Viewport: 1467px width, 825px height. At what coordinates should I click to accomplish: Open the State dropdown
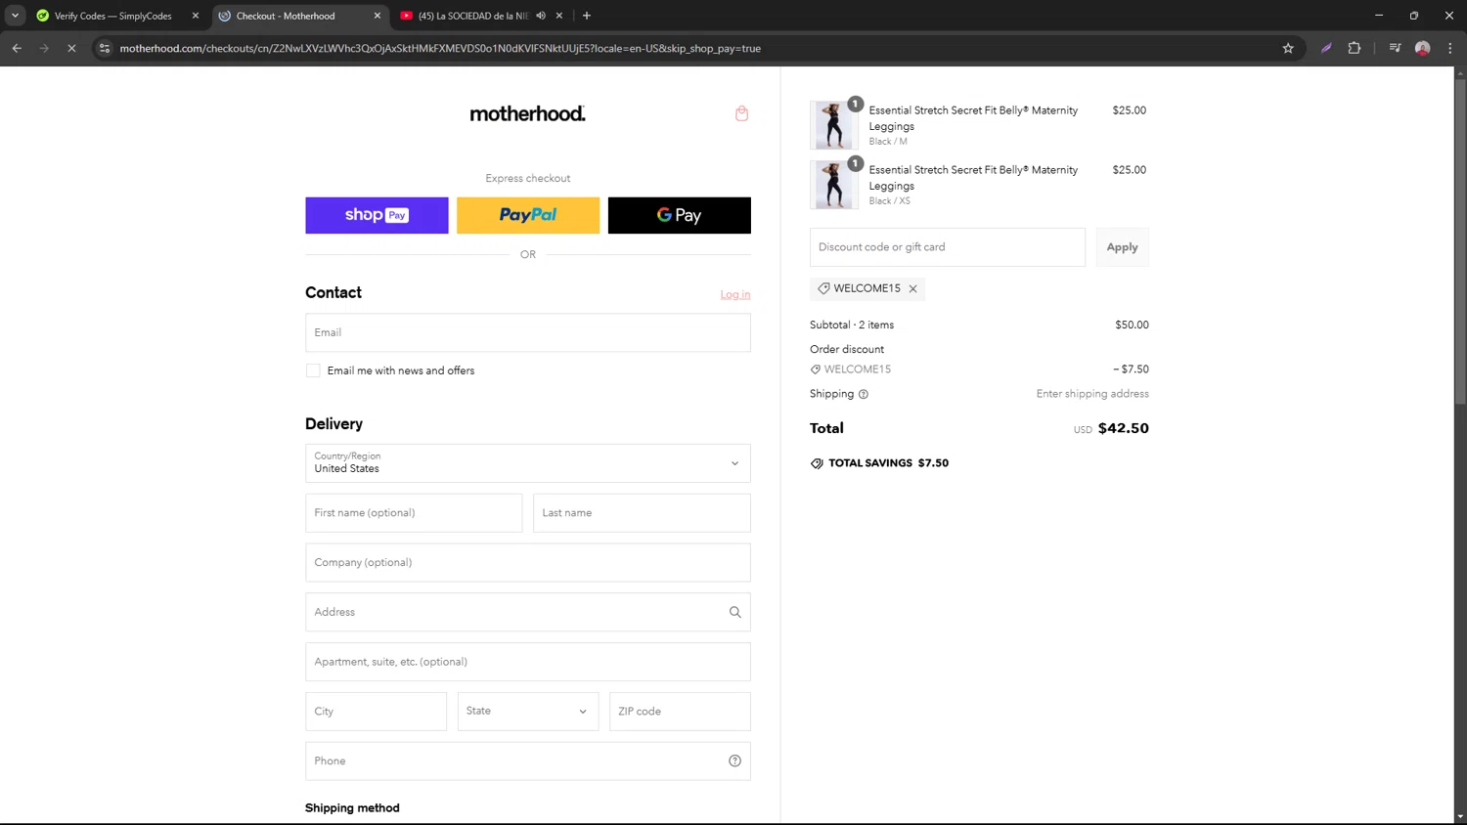pos(528,712)
